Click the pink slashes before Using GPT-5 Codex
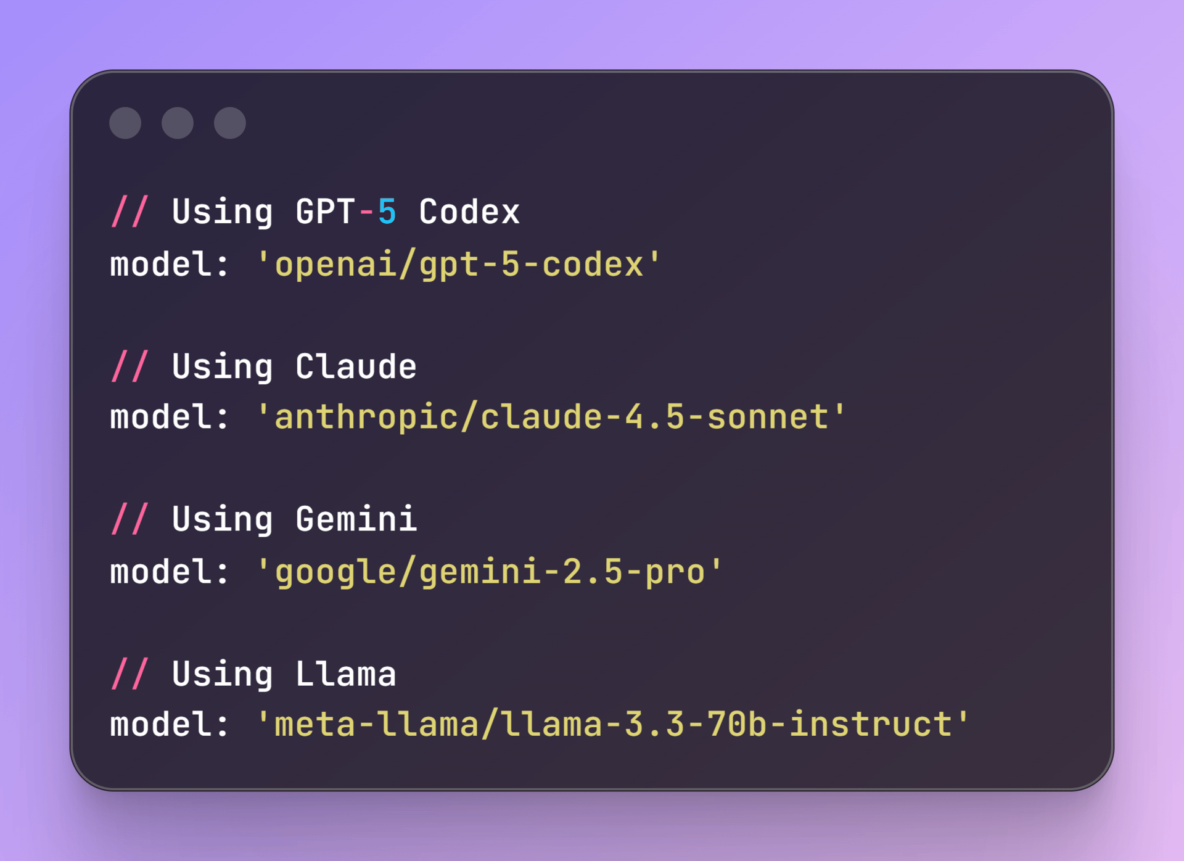Image resolution: width=1184 pixels, height=861 pixels. click(129, 212)
